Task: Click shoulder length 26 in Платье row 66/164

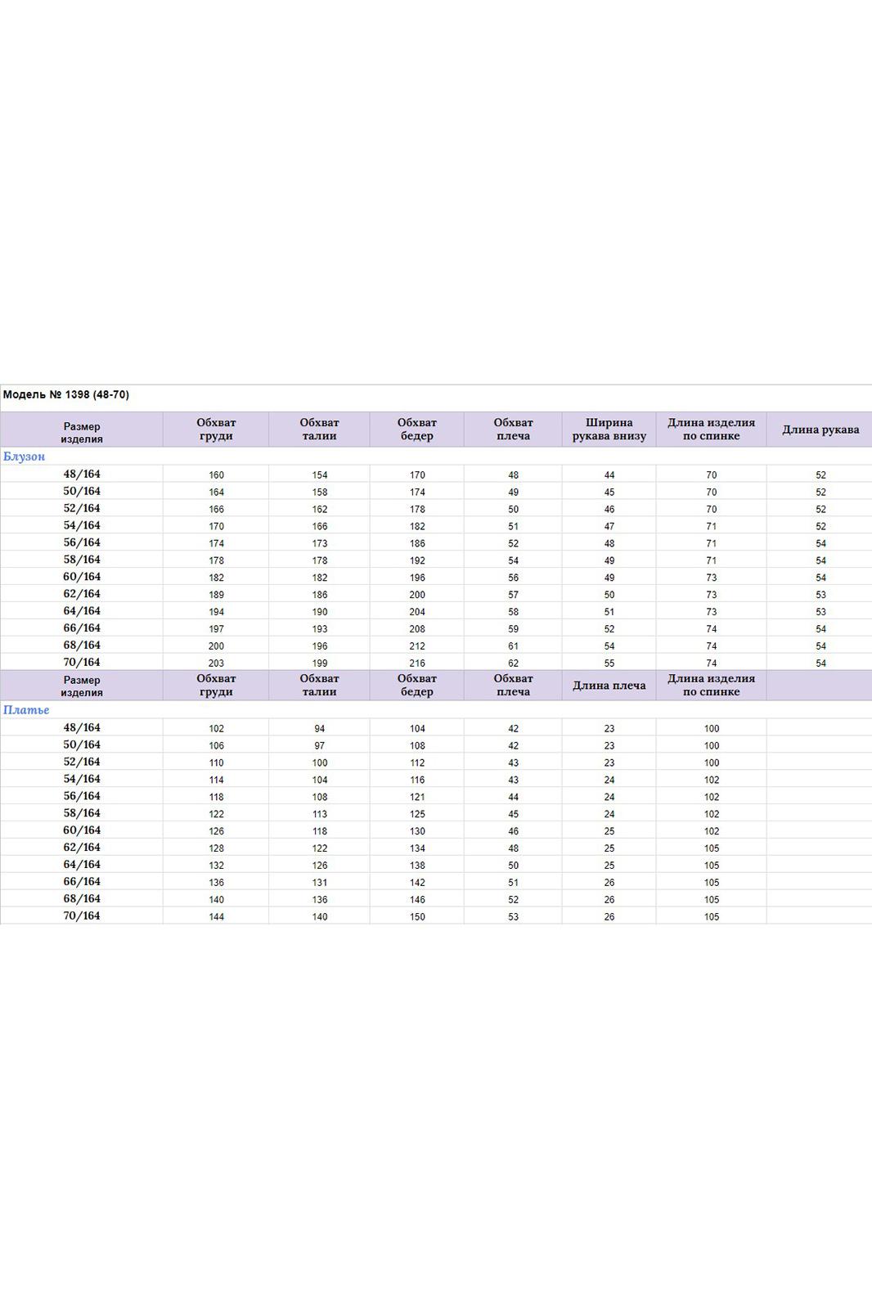Action: coord(609,883)
